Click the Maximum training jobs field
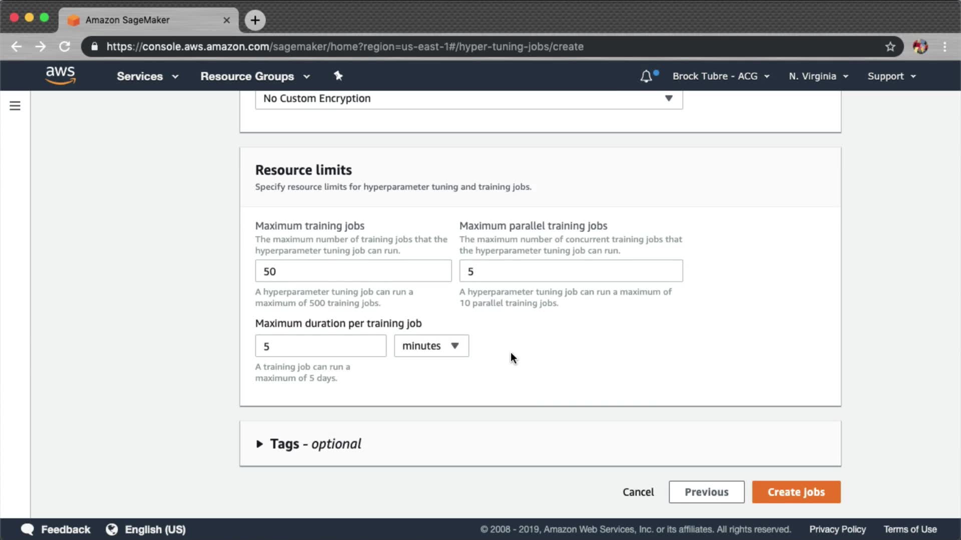This screenshot has width=961, height=540. 353,271
